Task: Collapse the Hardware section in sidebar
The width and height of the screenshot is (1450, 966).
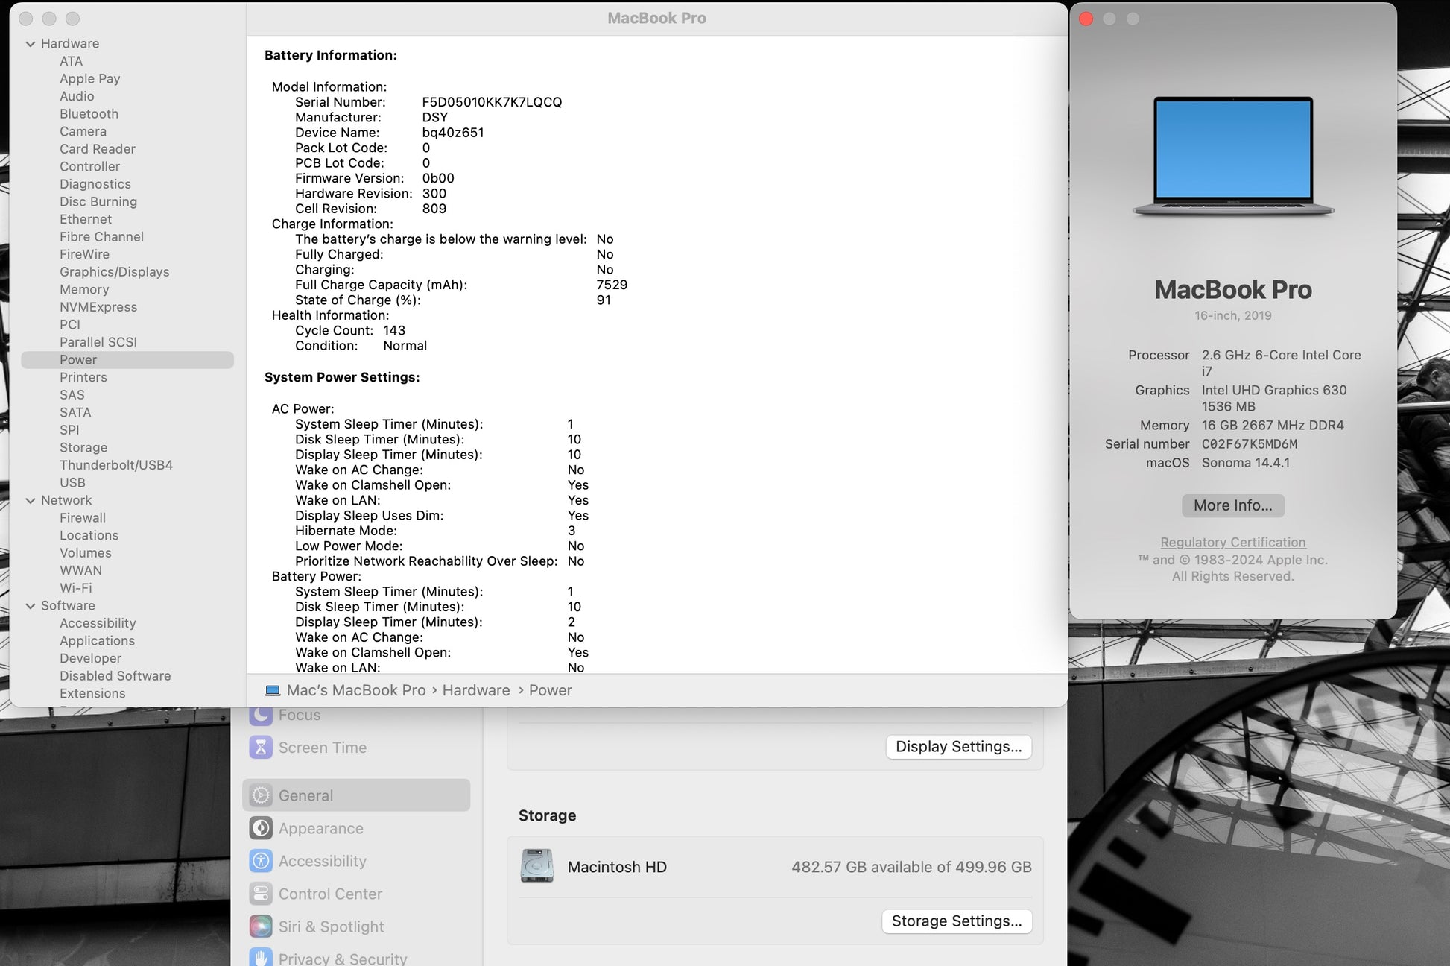Action: (31, 44)
